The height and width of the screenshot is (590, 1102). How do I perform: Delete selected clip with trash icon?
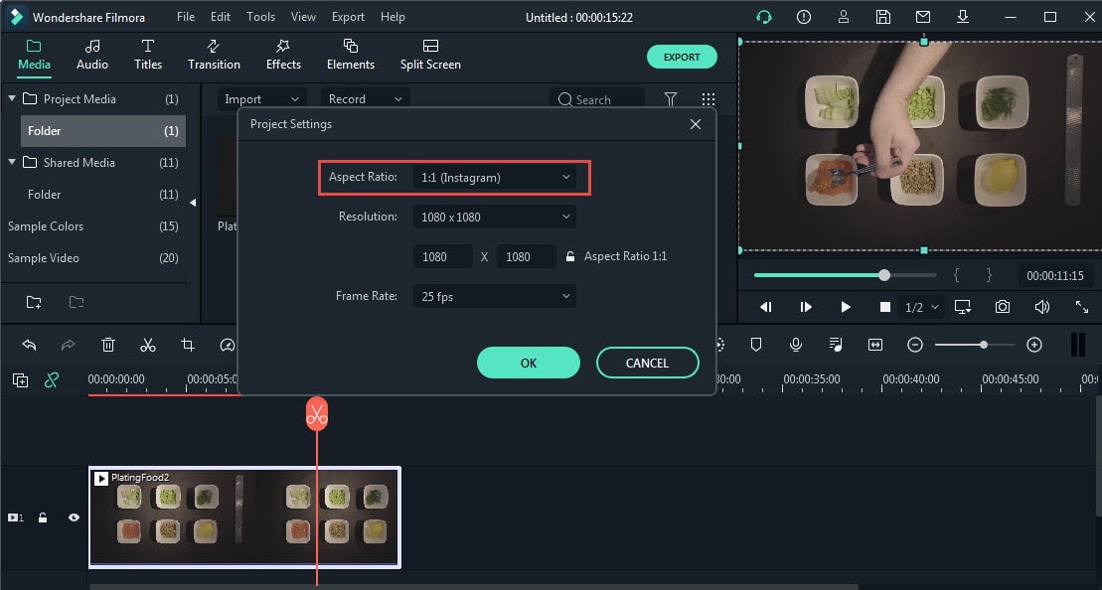(108, 344)
